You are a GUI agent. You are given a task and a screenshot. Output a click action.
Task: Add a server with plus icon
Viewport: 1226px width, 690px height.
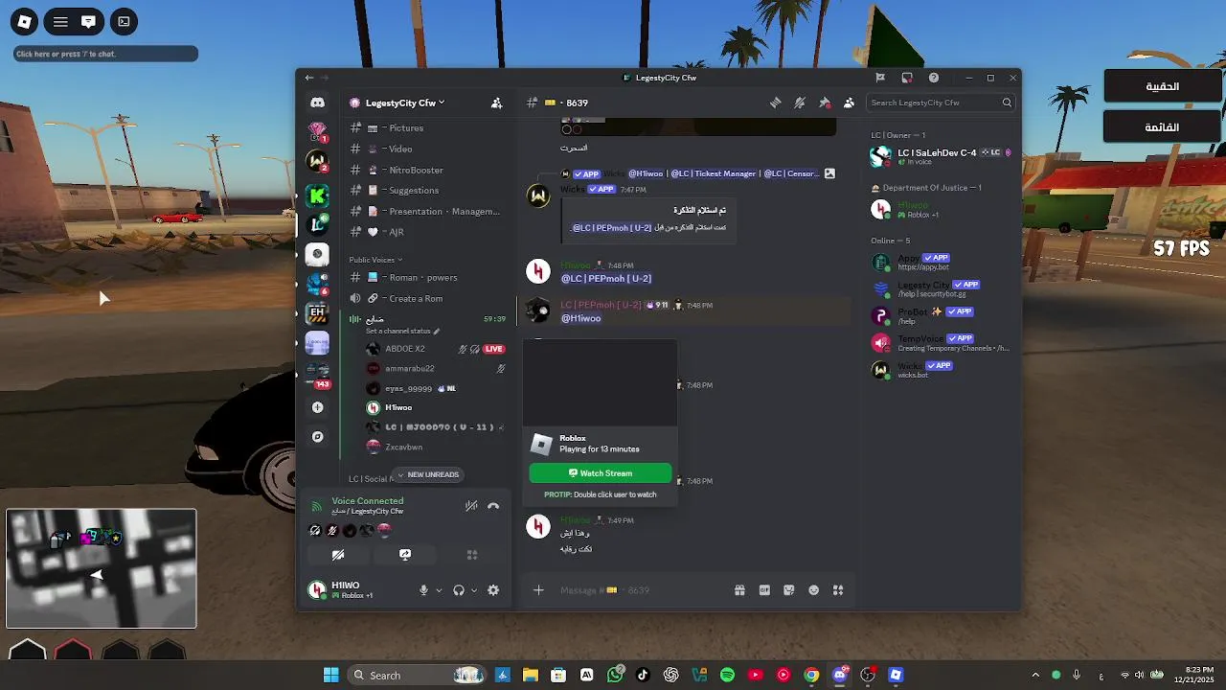317,407
